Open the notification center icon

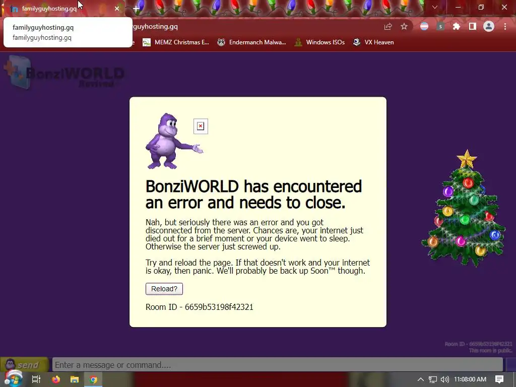click(x=499, y=379)
